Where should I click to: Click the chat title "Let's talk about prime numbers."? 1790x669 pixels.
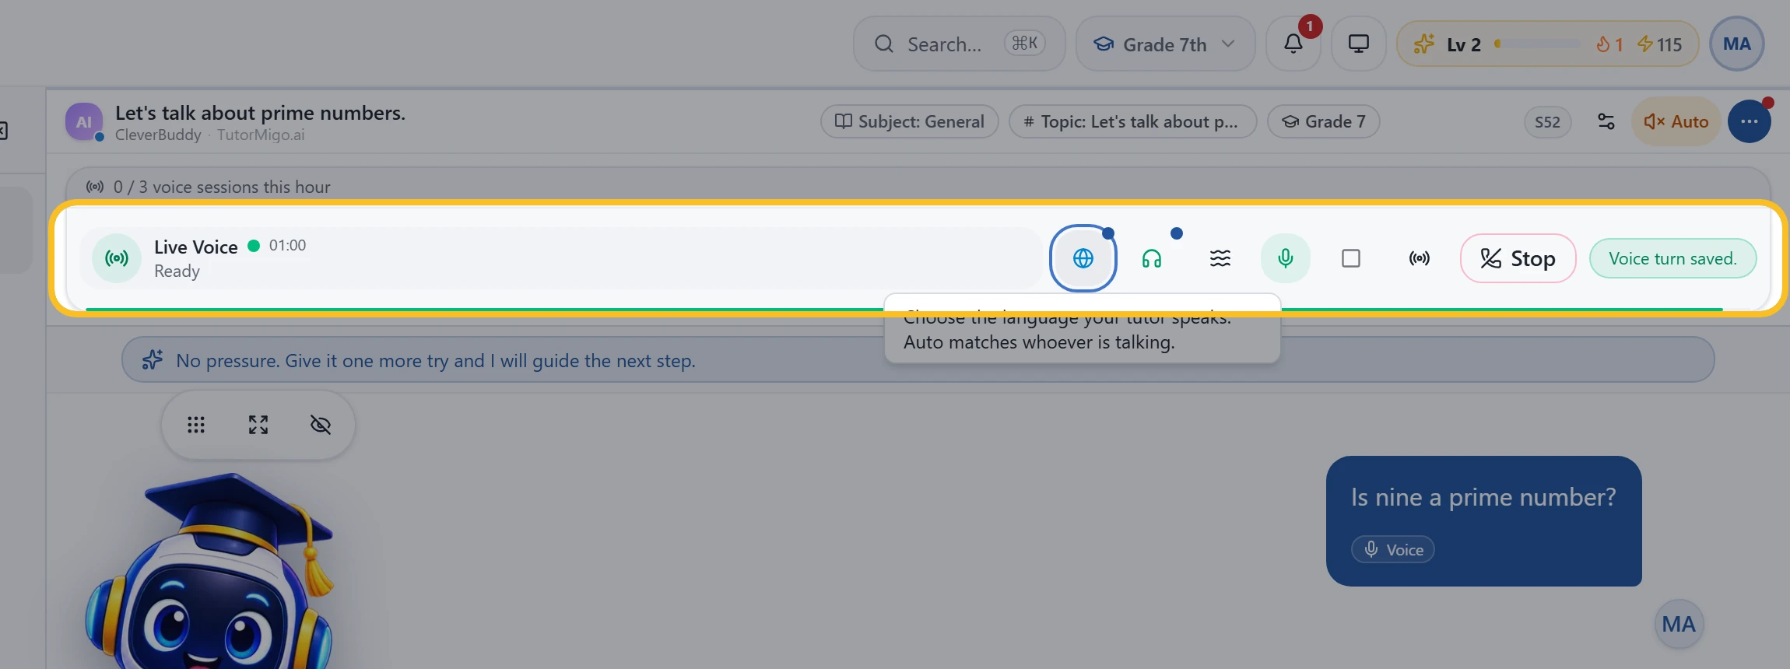[x=260, y=113]
